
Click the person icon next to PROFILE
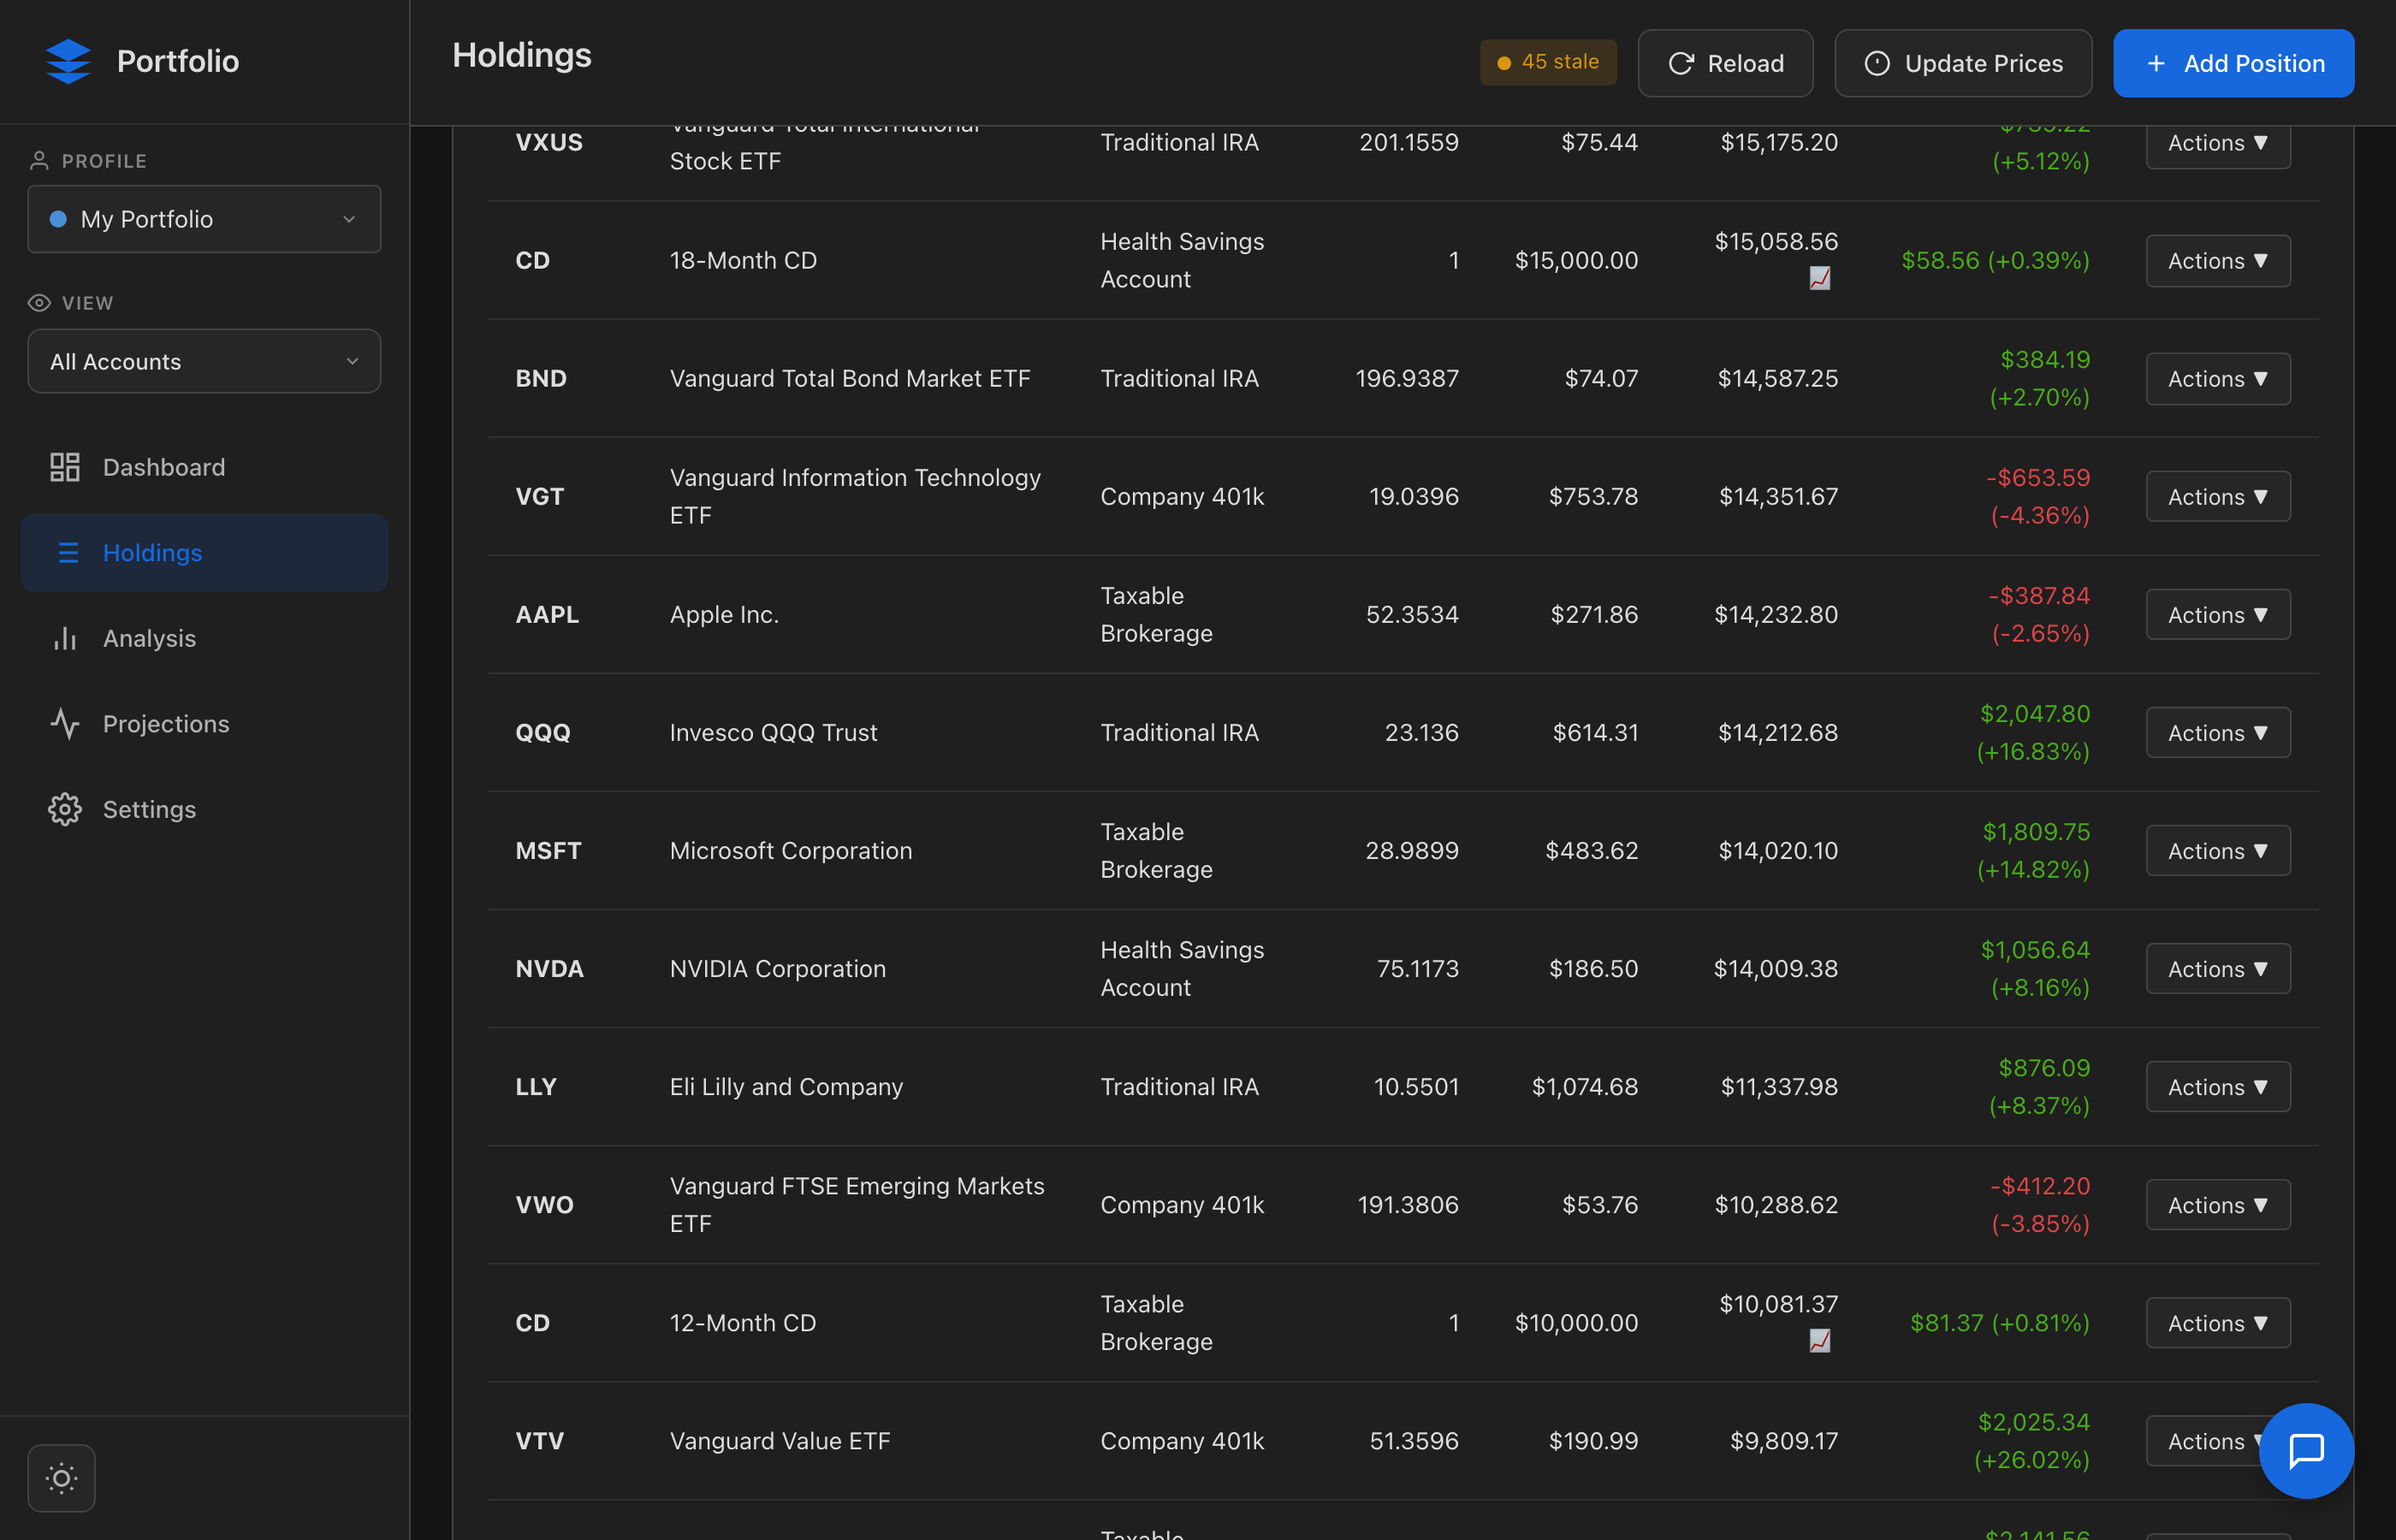[x=40, y=159]
